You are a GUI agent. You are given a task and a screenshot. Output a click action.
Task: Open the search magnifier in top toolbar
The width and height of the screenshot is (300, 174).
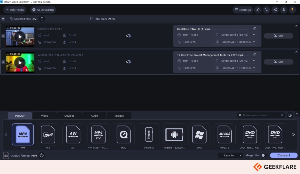(x=258, y=10)
